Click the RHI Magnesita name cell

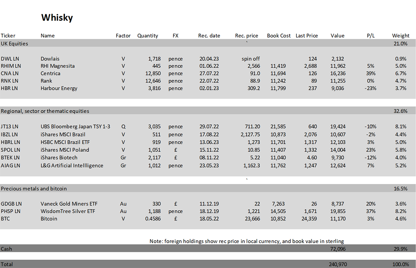pyautogui.click(x=58, y=66)
